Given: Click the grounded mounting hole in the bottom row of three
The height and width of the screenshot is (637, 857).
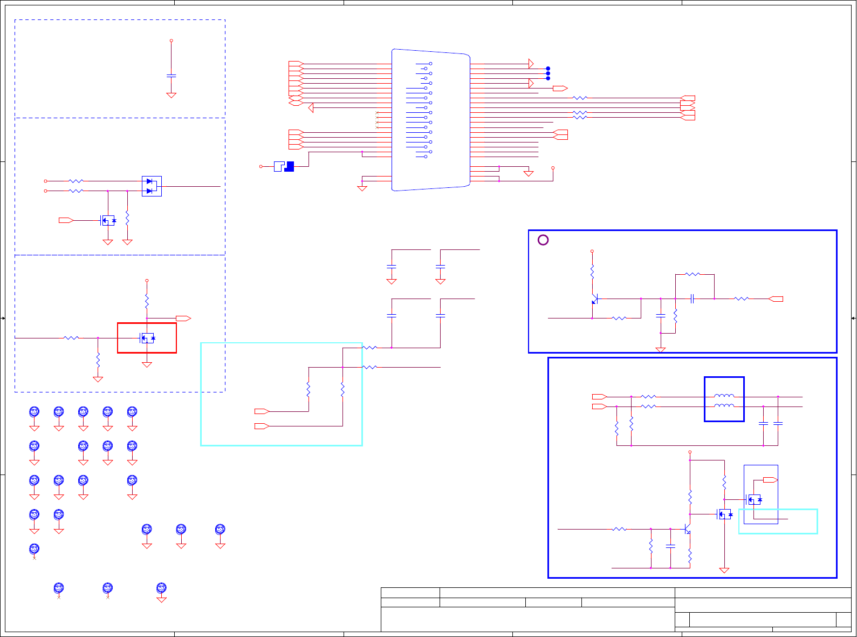Looking at the screenshot, I should pyautogui.click(x=161, y=588).
